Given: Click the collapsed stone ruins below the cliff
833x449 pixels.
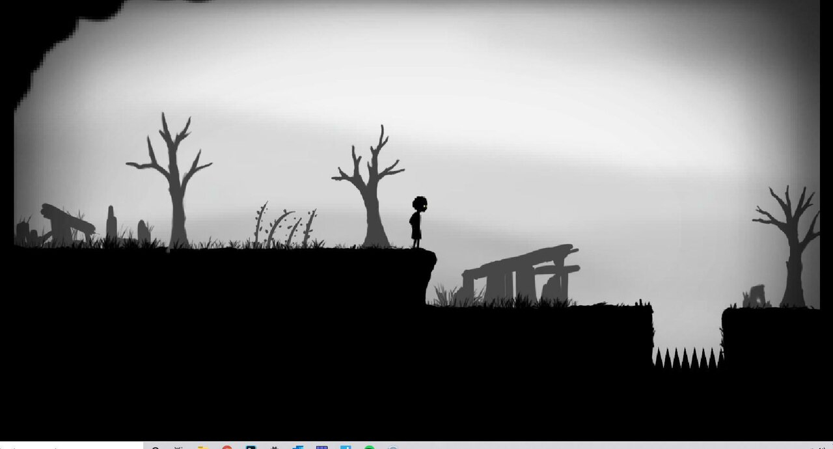Looking at the screenshot, I should point(520,274).
